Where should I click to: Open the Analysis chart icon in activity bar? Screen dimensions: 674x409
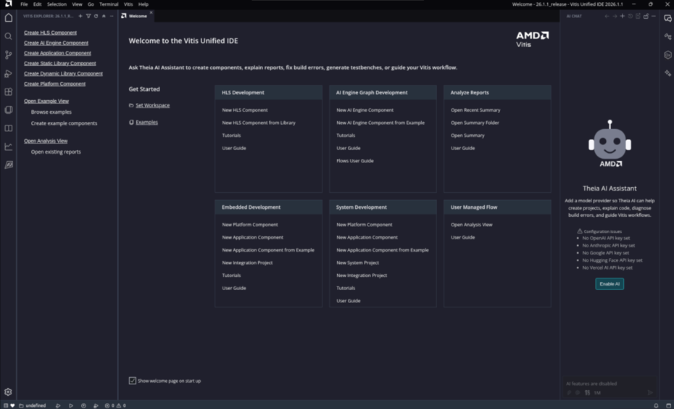coord(8,146)
